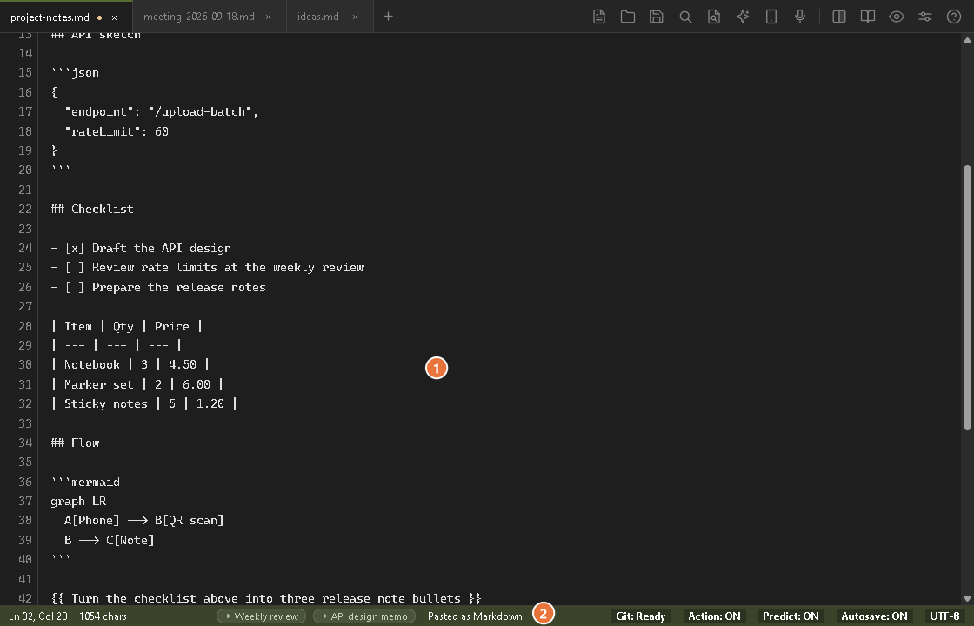Toggle Action: ON in status bar
The image size is (974, 626).
pyautogui.click(x=714, y=616)
